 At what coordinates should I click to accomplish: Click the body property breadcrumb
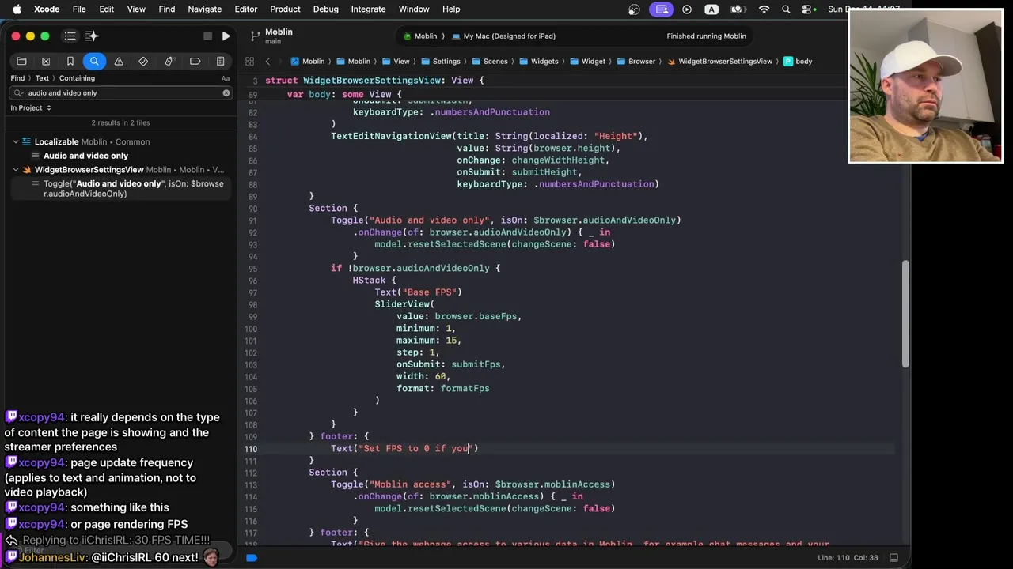pyautogui.click(x=798, y=61)
